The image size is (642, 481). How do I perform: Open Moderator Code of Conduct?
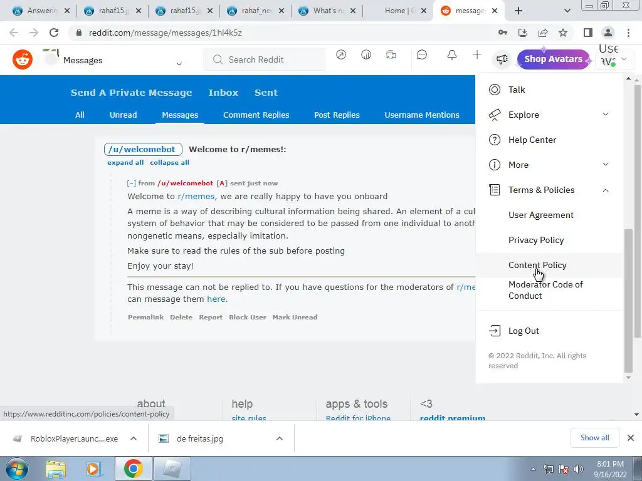pos(545,290)
